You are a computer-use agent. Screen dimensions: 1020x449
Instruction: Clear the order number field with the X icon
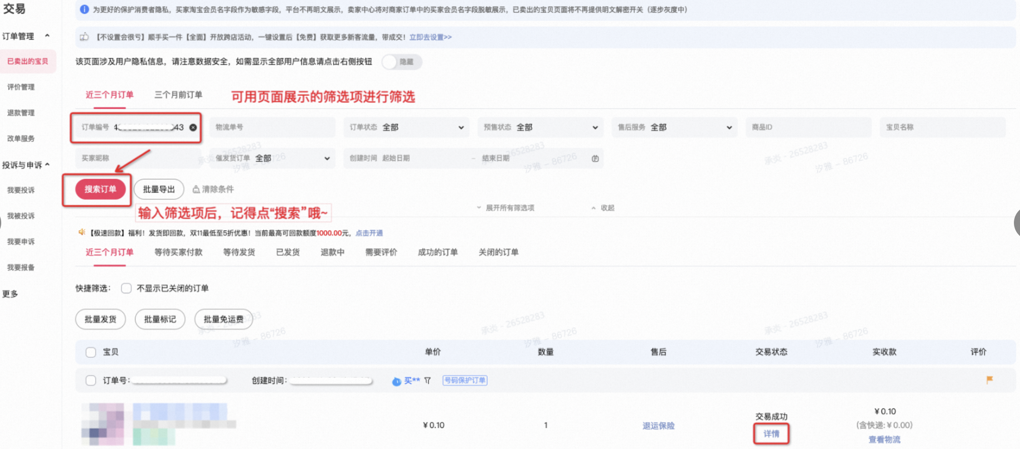pyautogui.click(x=193, y=127)
